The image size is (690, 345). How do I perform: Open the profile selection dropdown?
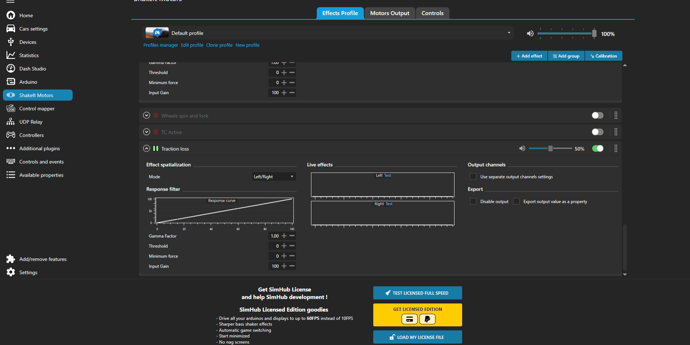click(x=509, y=33)
